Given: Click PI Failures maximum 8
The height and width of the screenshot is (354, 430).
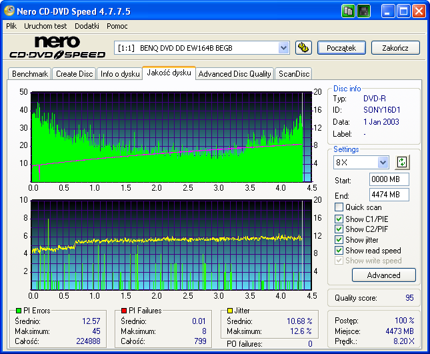Looking at the screenshot, I should [x=204, y=331].
